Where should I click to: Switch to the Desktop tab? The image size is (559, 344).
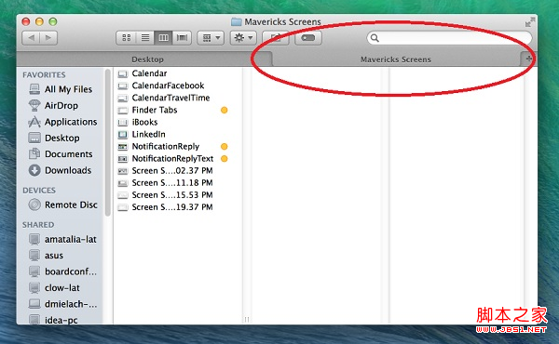[x=147, y=60]
